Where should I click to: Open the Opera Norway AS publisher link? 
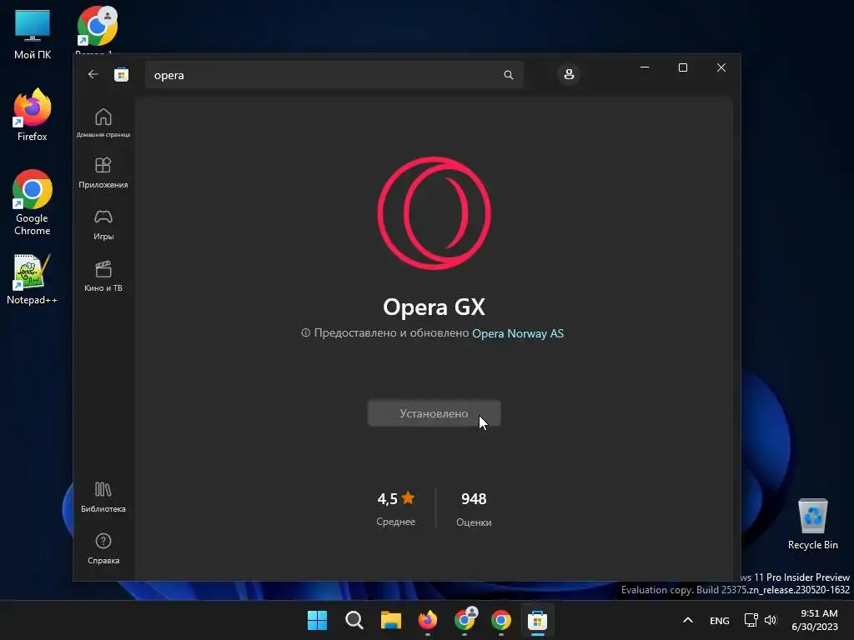pos(517,333)
